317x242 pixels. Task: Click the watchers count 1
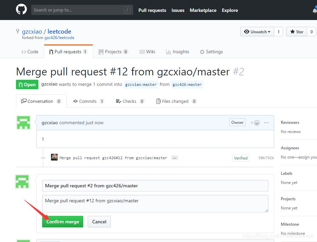point(278,32)
